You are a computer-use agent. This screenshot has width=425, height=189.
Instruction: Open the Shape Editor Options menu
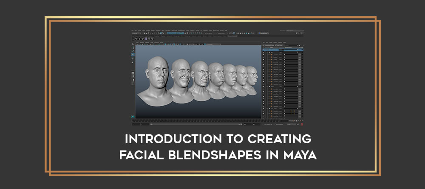pyautogui.click(x=280, y=42)
